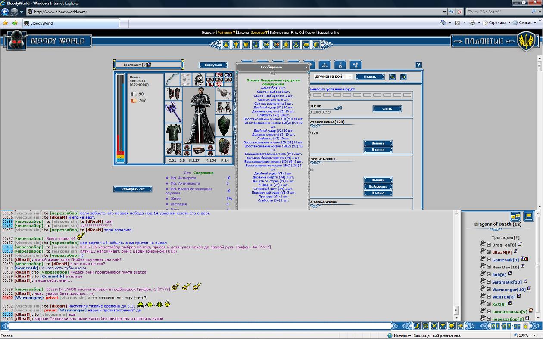543x339 pixels.
Task: Click the clan member list scrollbar
Action: coord(539,265)
